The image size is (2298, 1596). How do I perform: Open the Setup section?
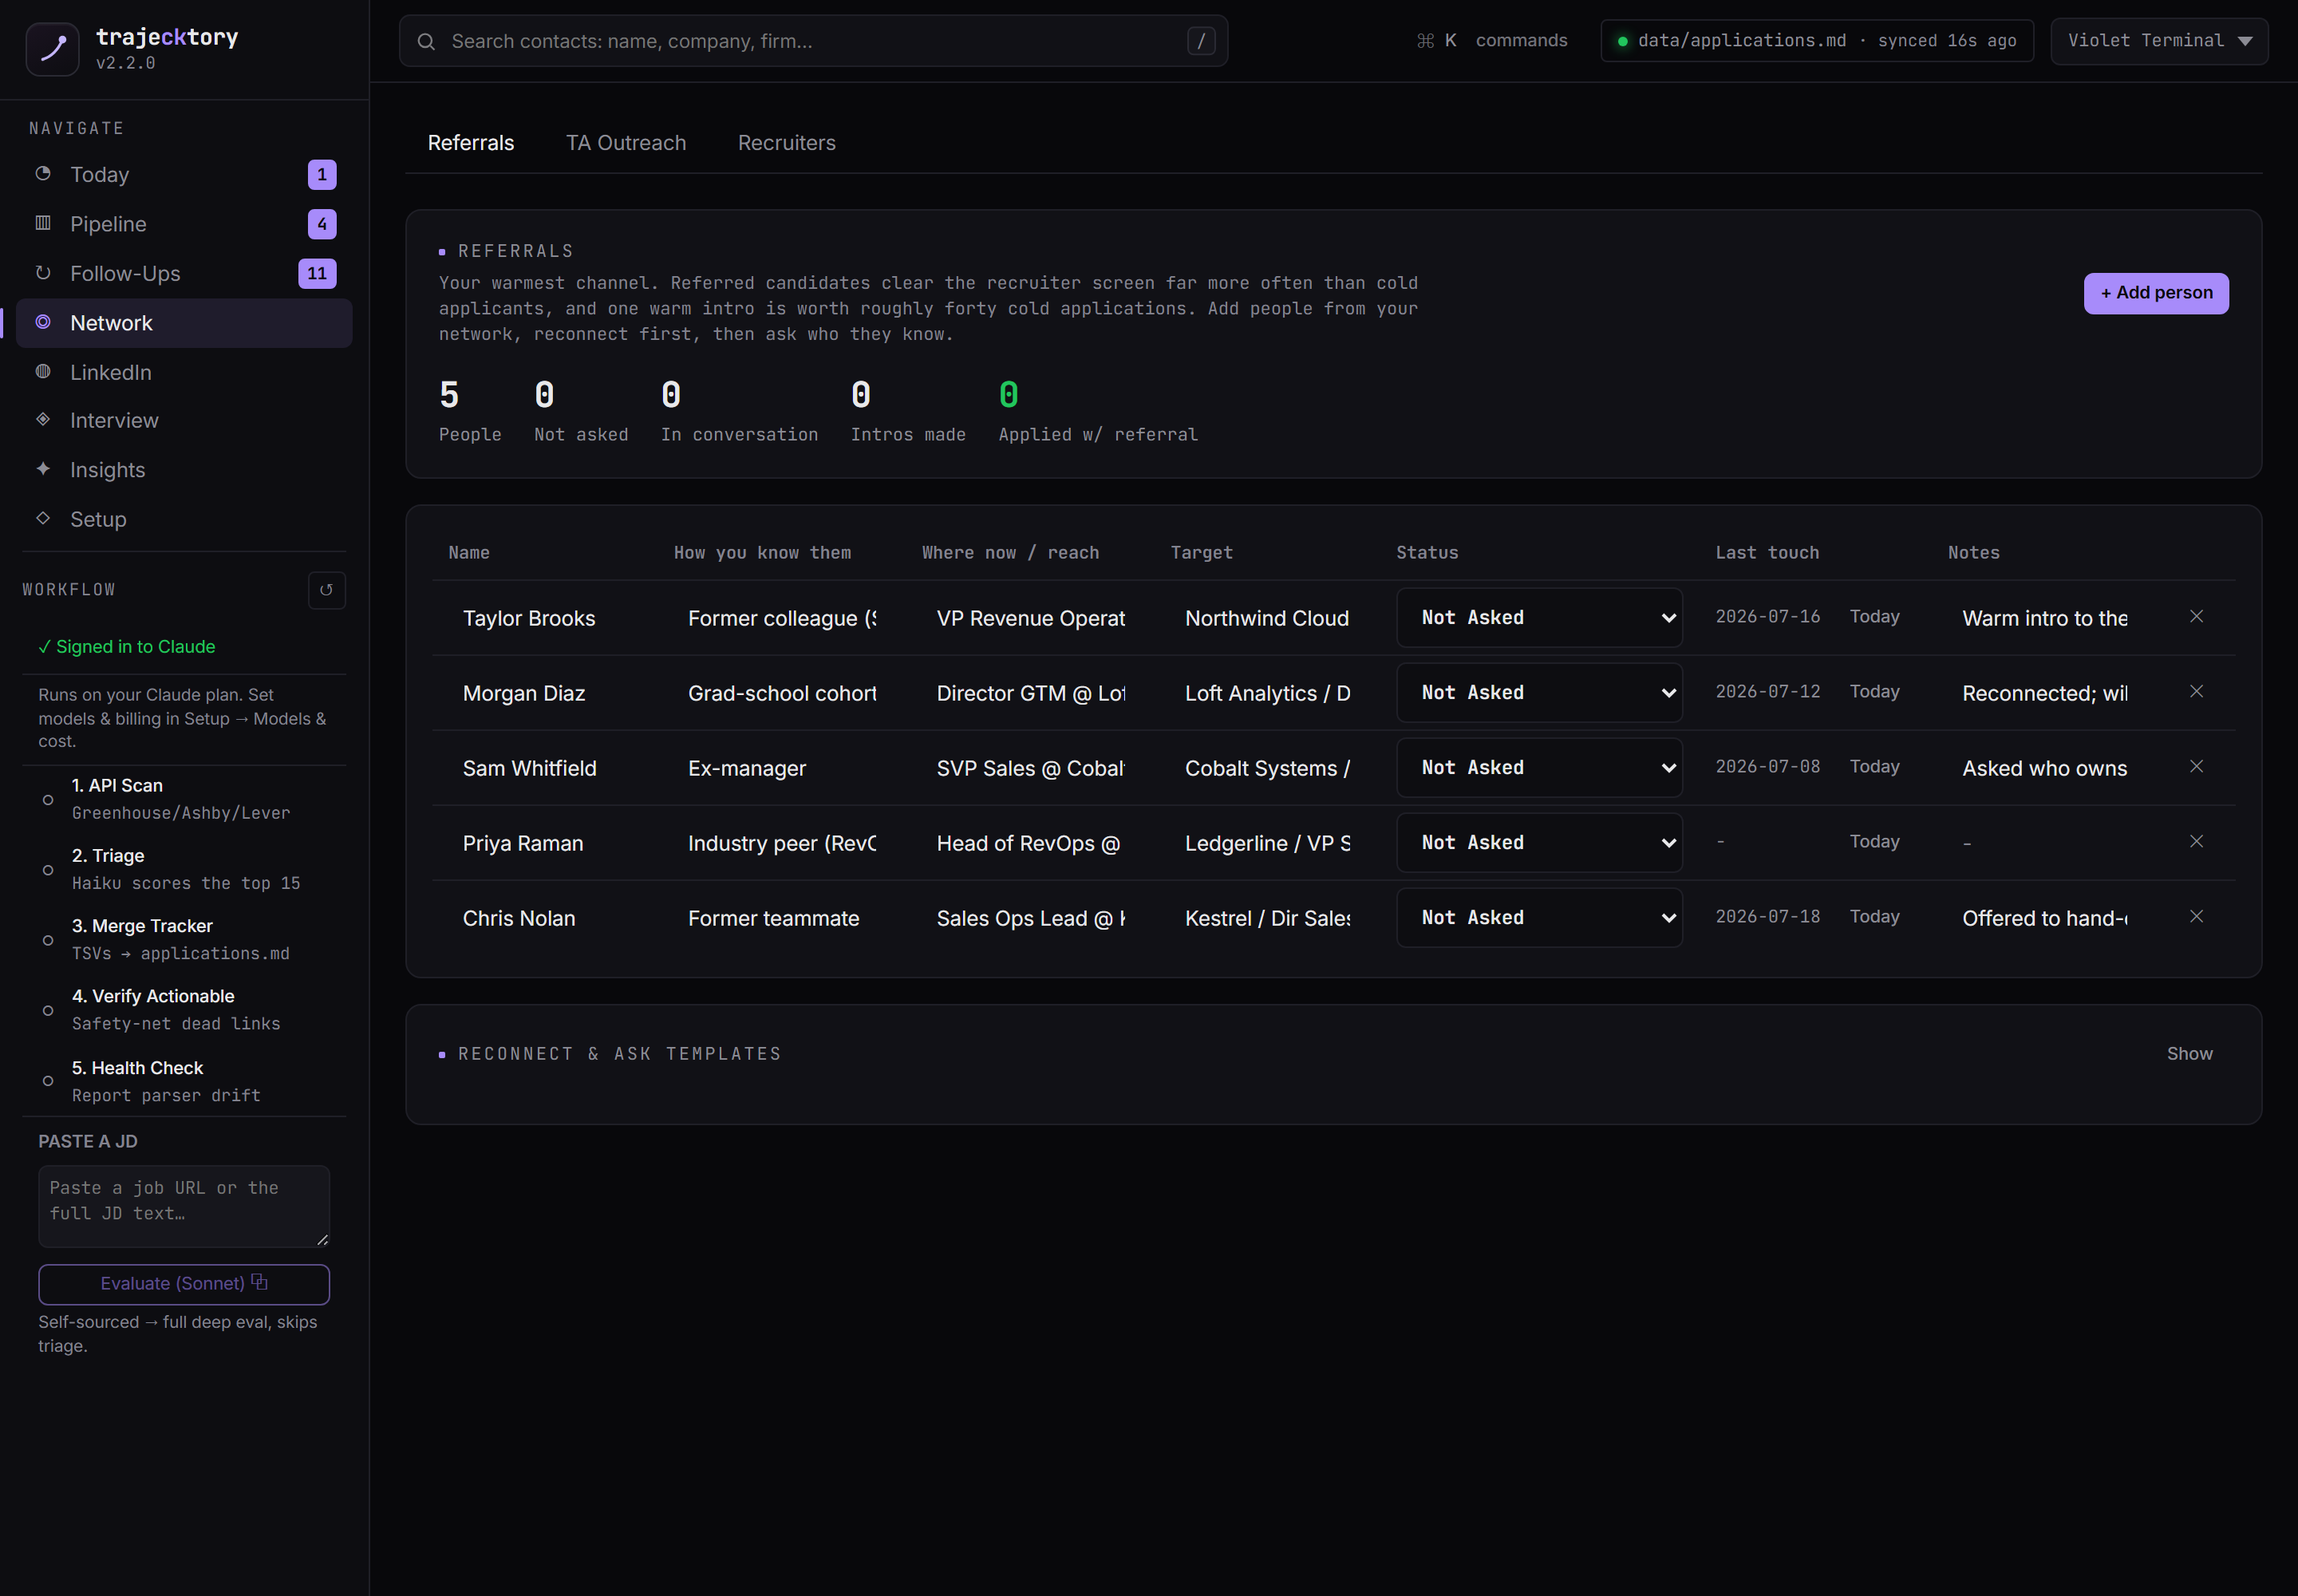coord(184,519)
